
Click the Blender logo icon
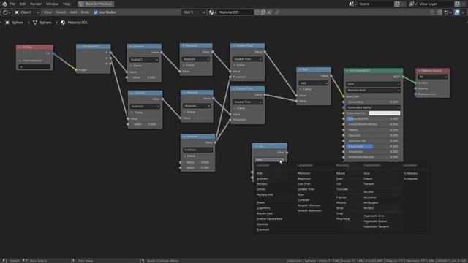pos(4,4)
